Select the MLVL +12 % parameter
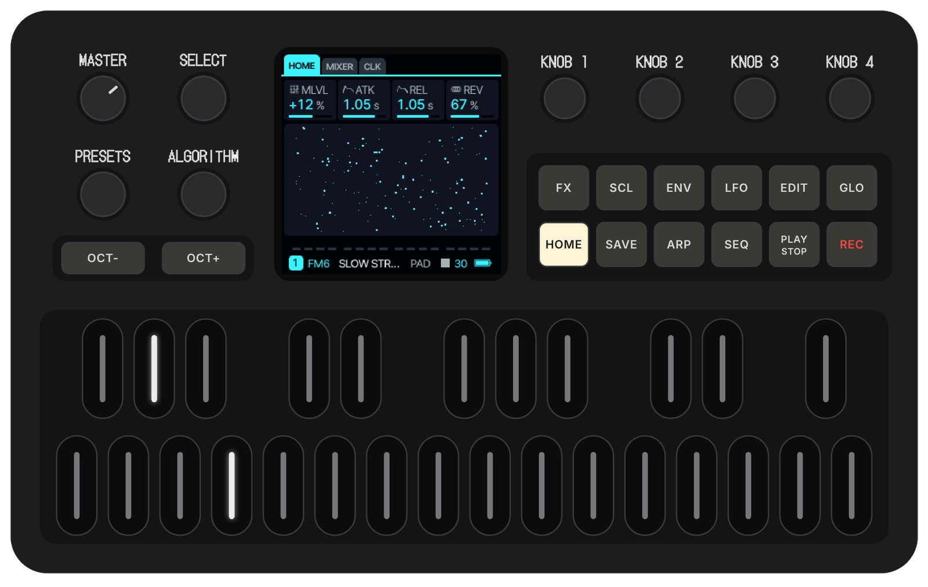Screen dimensions: 928x587 (310, 100)
